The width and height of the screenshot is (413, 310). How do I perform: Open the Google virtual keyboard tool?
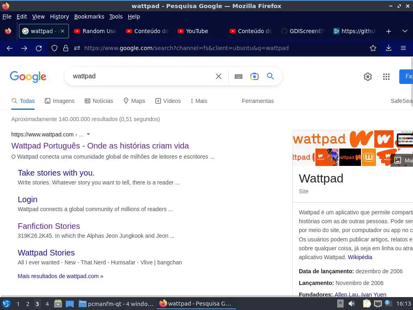[238, 76]
